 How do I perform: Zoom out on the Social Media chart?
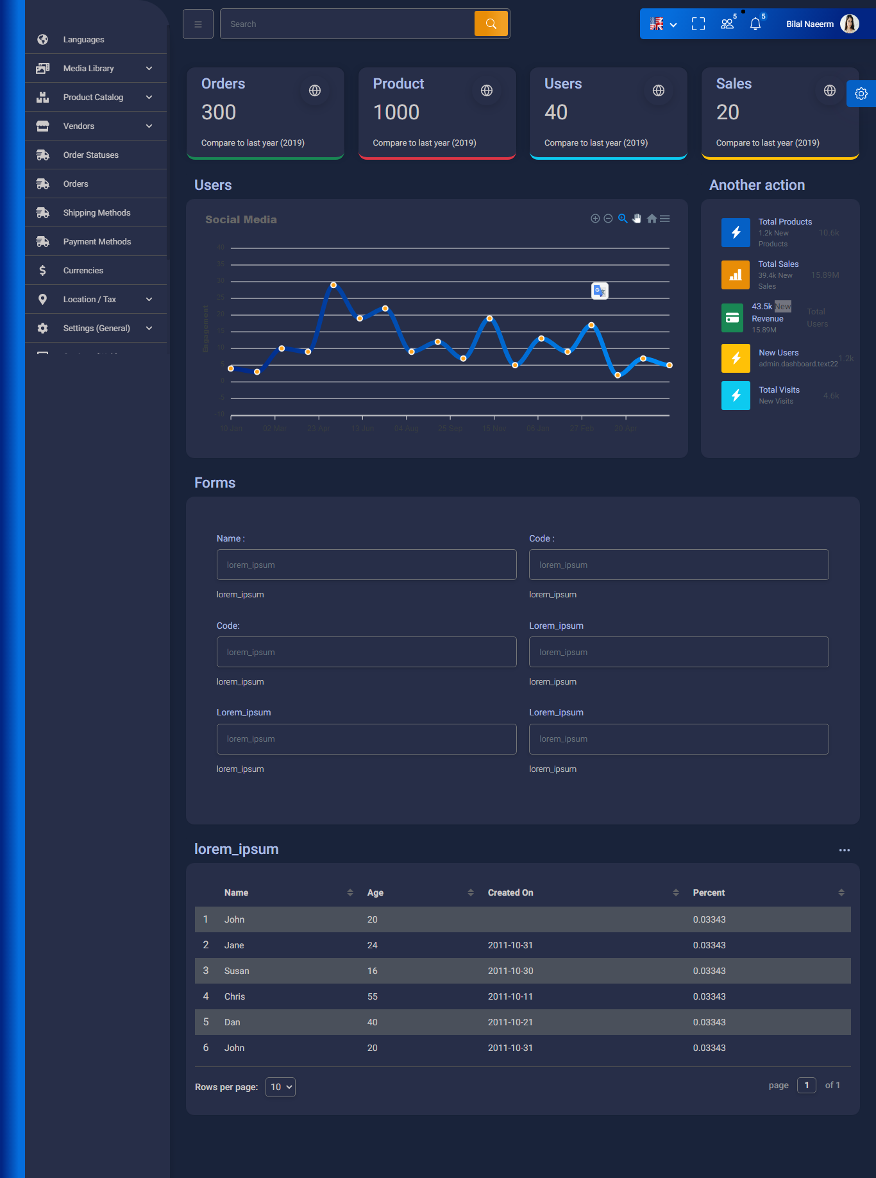click(x=608, y=219)
